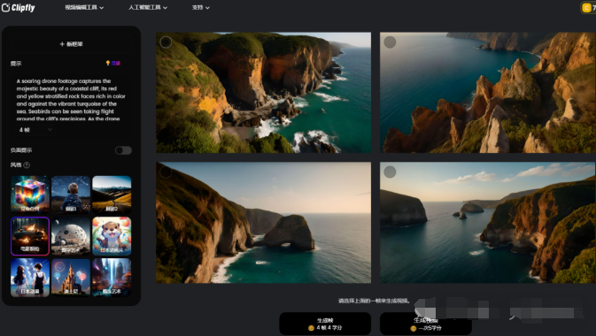The image size is (596, 336).
Task: Toggle the negative prompt switch
Action: point(123,150)
